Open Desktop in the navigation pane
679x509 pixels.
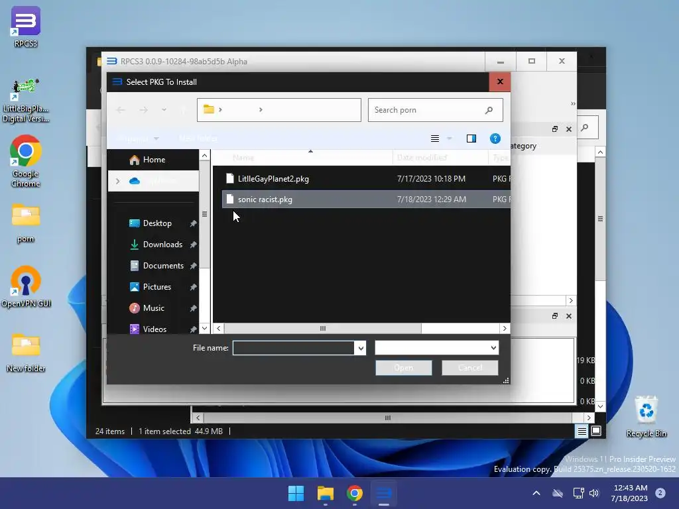point(157,223)
